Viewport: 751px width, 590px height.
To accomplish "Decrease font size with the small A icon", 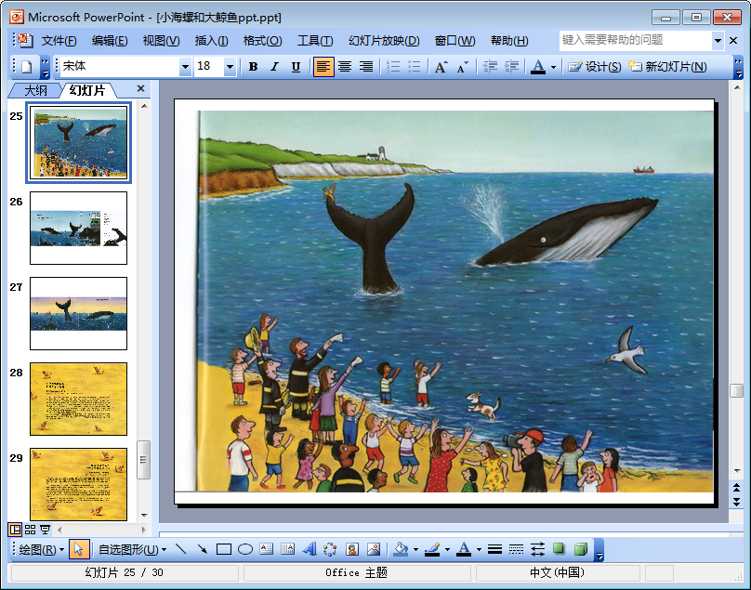I will click(463, 67).
